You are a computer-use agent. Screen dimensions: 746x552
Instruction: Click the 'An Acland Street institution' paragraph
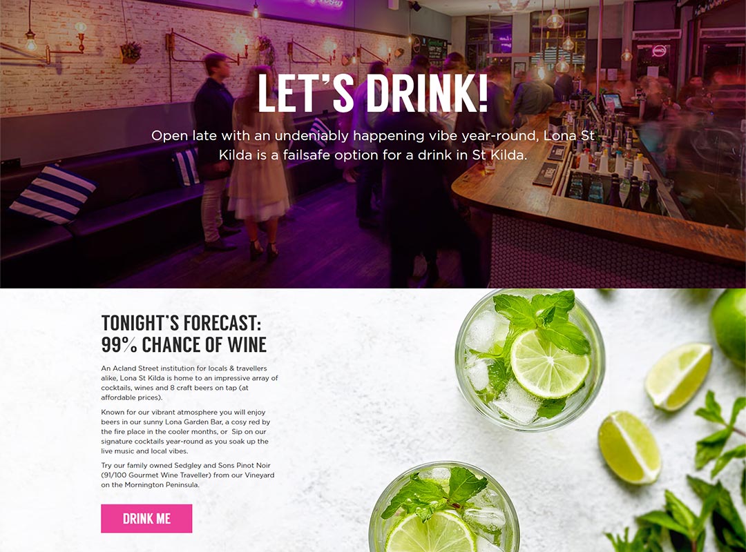point(189,383)
